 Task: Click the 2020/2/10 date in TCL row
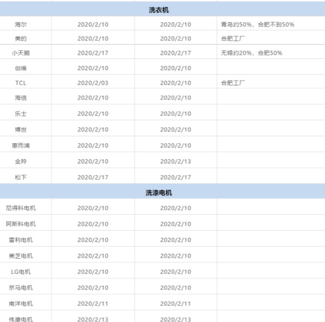tap(175, 83)
